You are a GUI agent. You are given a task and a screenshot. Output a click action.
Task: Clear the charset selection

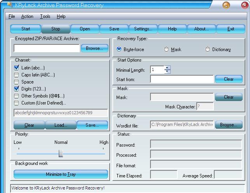coord(29,125)
